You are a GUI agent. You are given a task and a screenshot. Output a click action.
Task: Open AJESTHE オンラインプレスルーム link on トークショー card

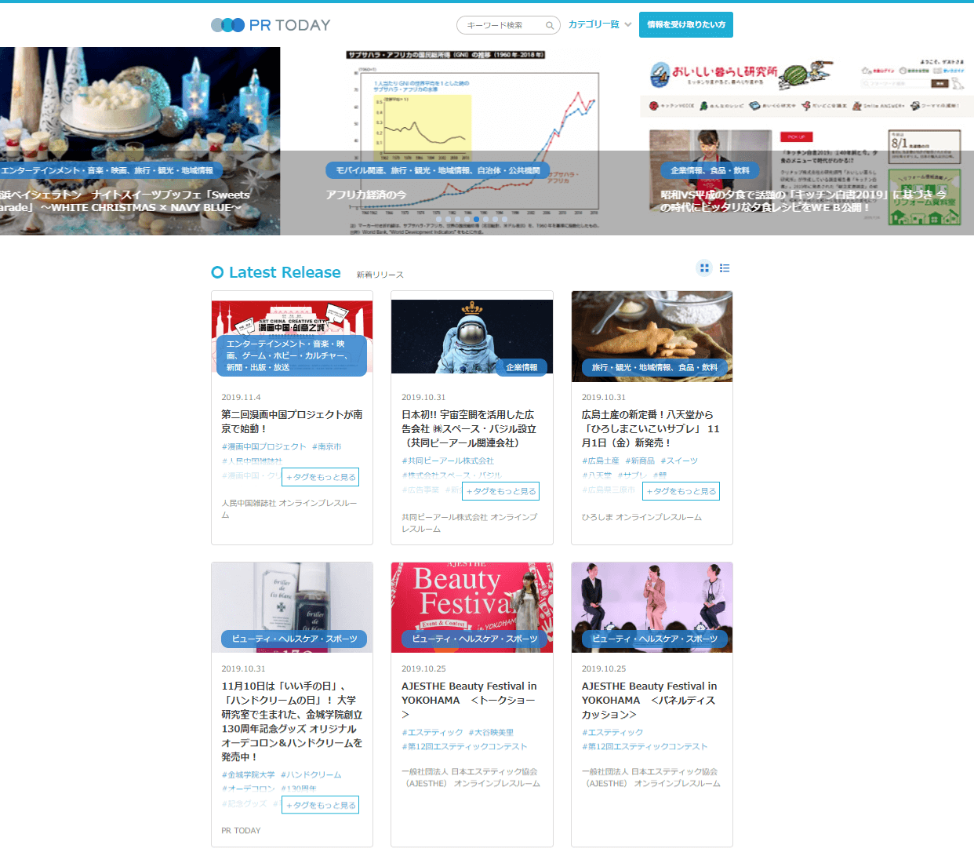(x=471, y=777)
